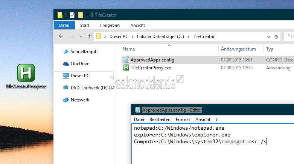294x164 pixels.
Task: Open TileCreatorProxy.exe desktop shortcut icon
Action: [x=26, y=73]
